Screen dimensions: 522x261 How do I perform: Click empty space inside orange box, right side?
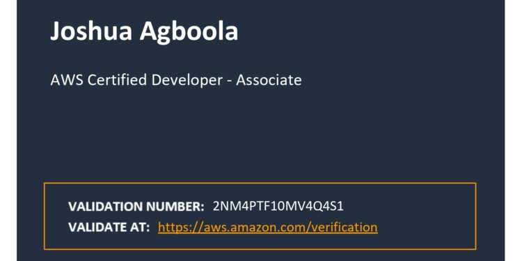426,216
